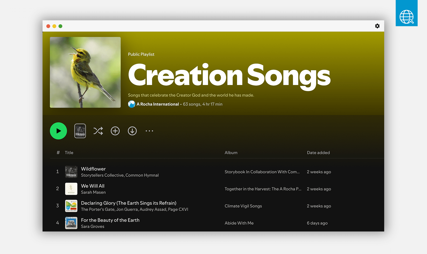427x254 pixels.
Task: Open the three-dot more options menu
Action: [149, 131]
